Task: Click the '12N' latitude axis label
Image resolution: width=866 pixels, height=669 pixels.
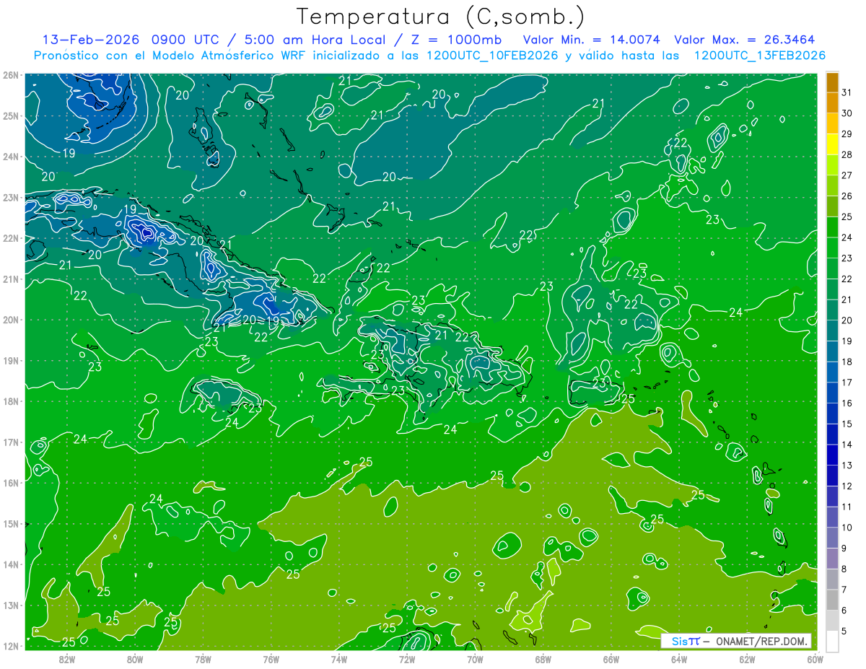Action: pos(10,646)
